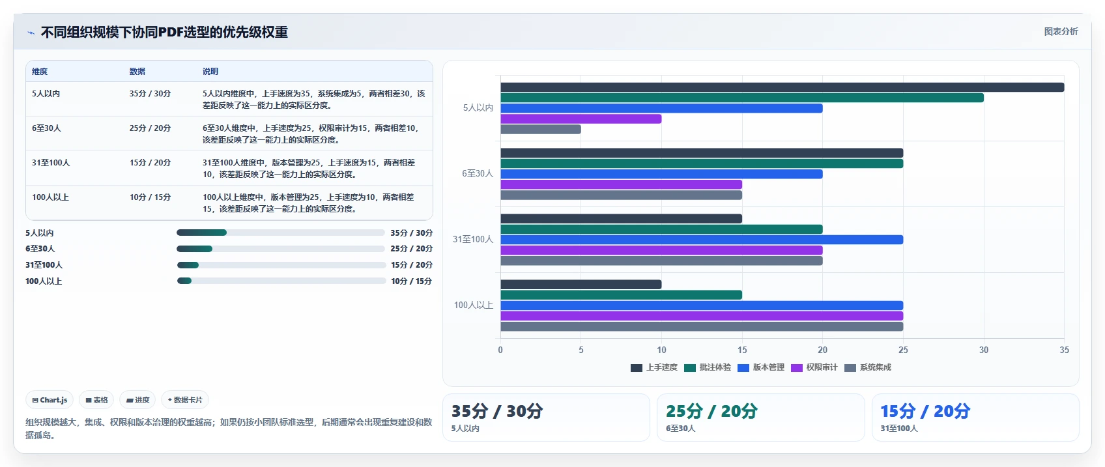
Task: Click the 10分 / 15分 table cell
Action: point(150,197)
